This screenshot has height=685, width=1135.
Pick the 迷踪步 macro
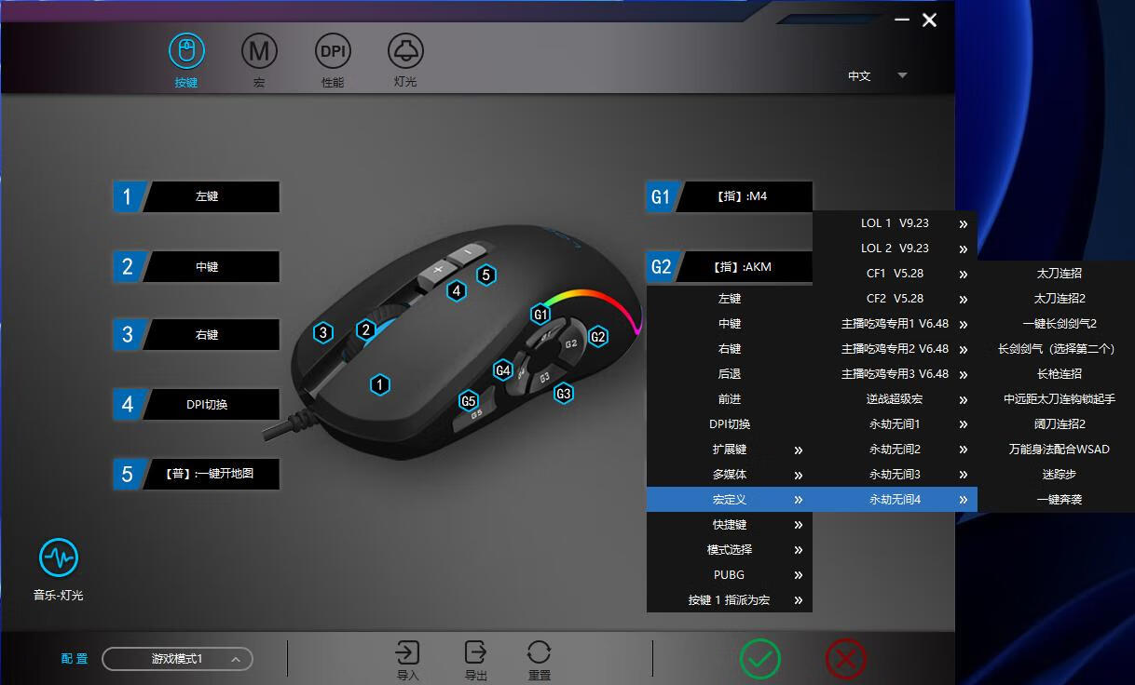click(1059, 475)
